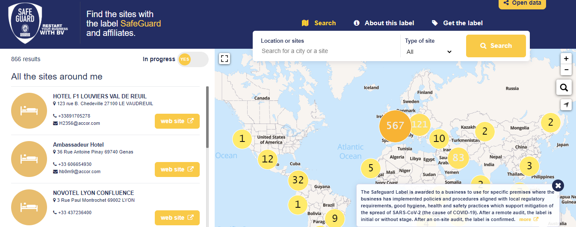Screen dimensions: 576x227
Task: Click the 1 site marker over United States
Action: coord(242,139)
